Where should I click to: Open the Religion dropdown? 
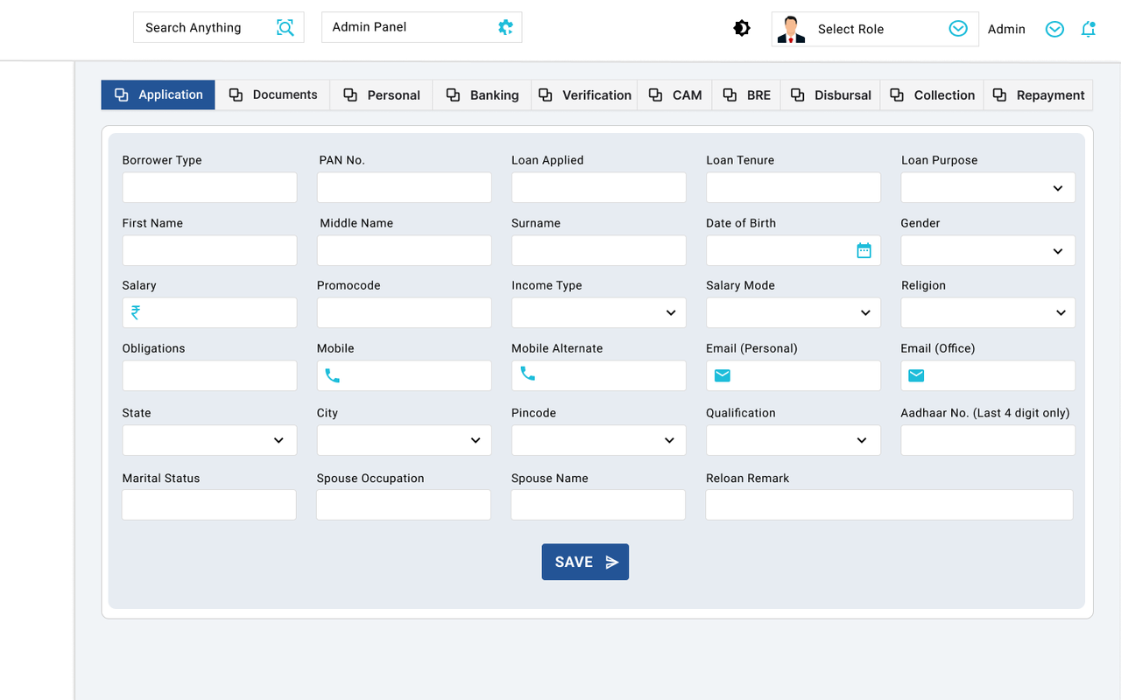click(x=1059, y=312)
